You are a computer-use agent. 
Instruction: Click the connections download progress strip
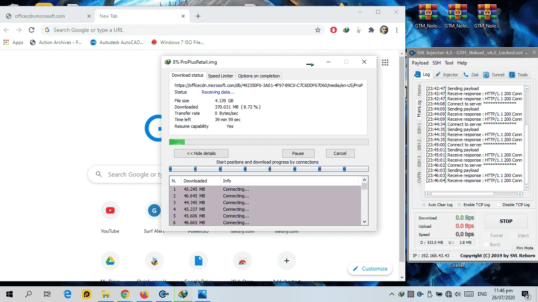click(269, 169)
